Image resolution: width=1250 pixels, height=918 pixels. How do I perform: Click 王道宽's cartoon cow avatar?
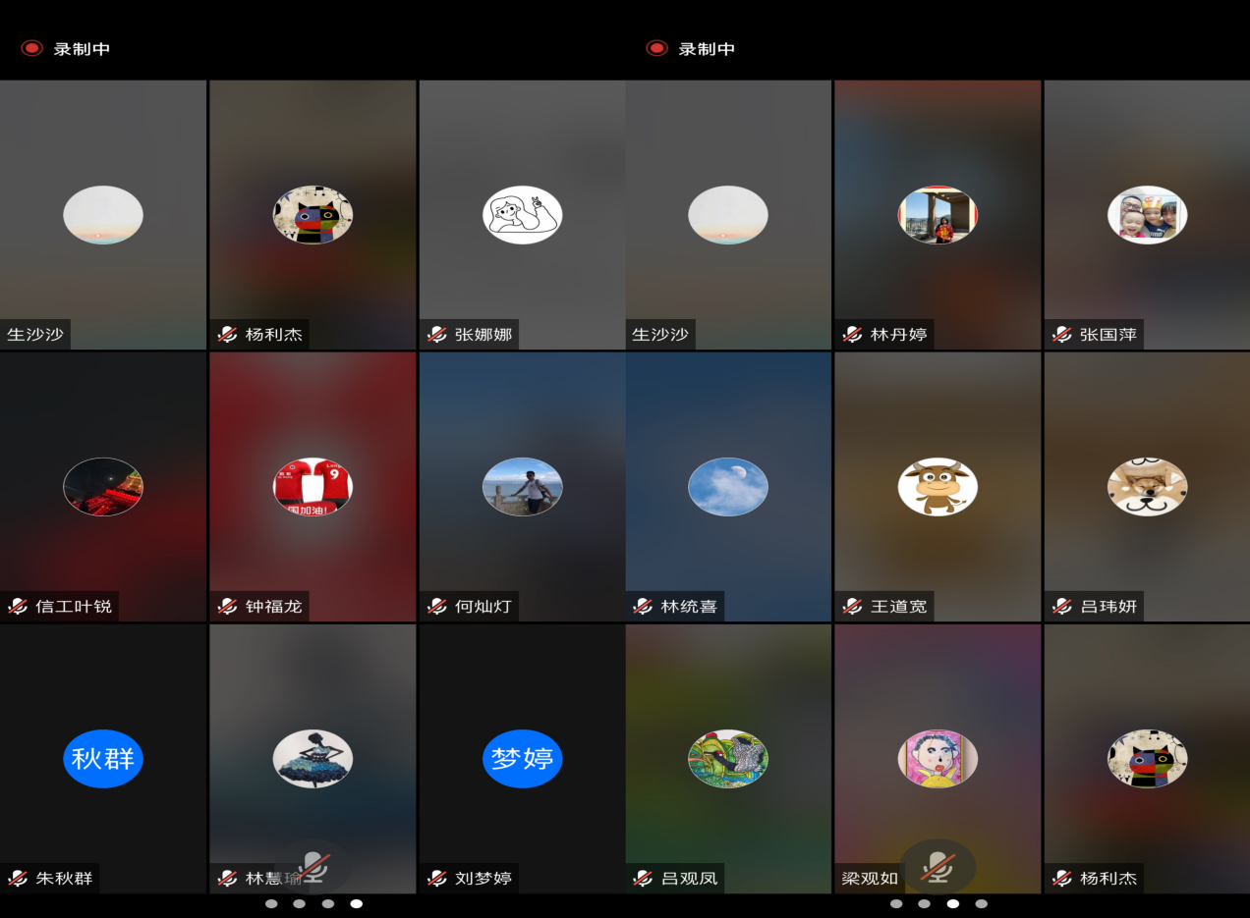tap(937, 487)
